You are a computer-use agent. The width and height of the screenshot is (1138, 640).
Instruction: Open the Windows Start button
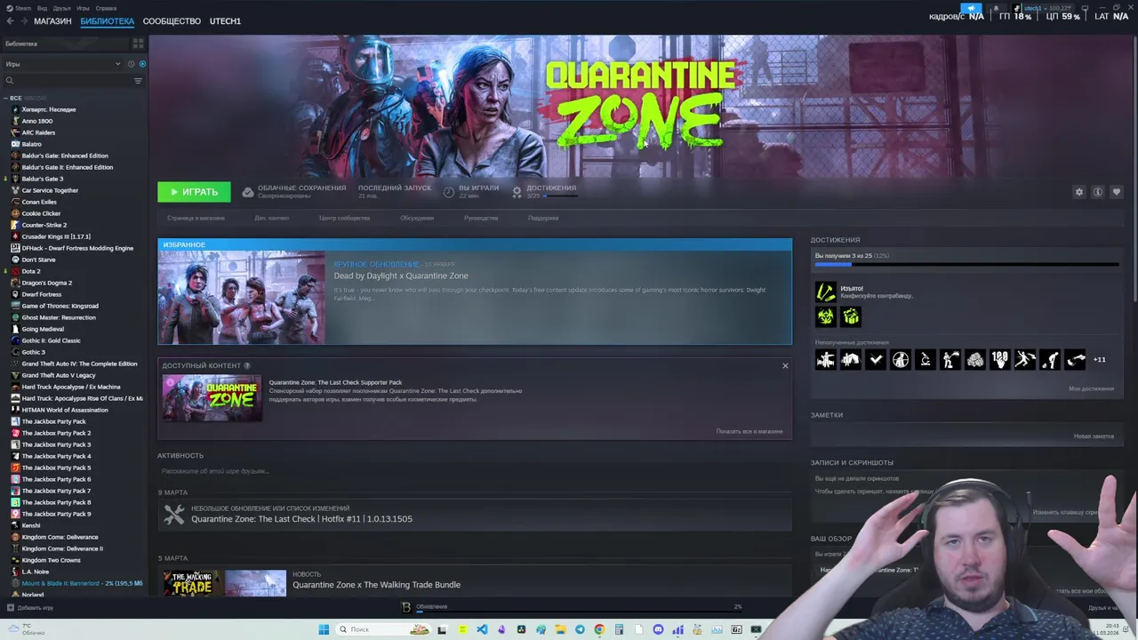[x=324, y=629]
